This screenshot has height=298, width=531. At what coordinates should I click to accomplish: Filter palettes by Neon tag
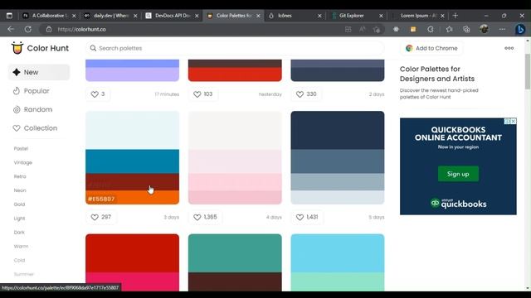(x=20, y=190)
